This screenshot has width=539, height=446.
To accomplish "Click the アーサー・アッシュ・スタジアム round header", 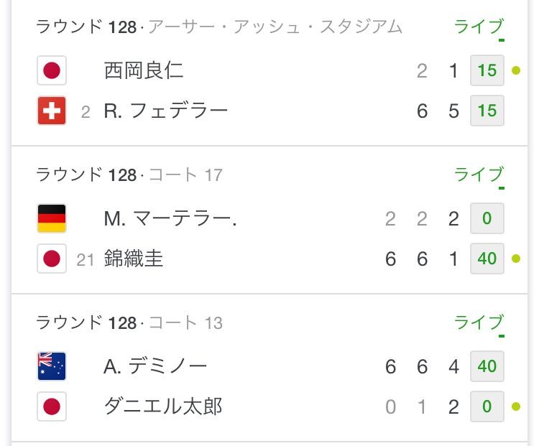I will click(219, 27).
